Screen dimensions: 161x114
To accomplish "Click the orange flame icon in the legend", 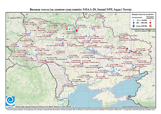I will [150, 26].
